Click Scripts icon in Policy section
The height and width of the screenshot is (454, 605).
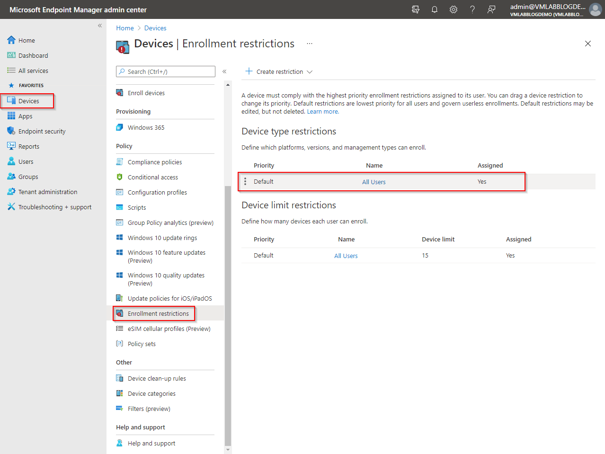coord(120,207)
